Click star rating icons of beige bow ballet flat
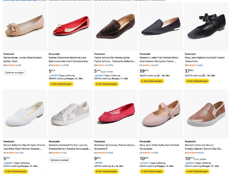Image resolution: width=236 pixels, height=175 pixels. coord(11,65)
